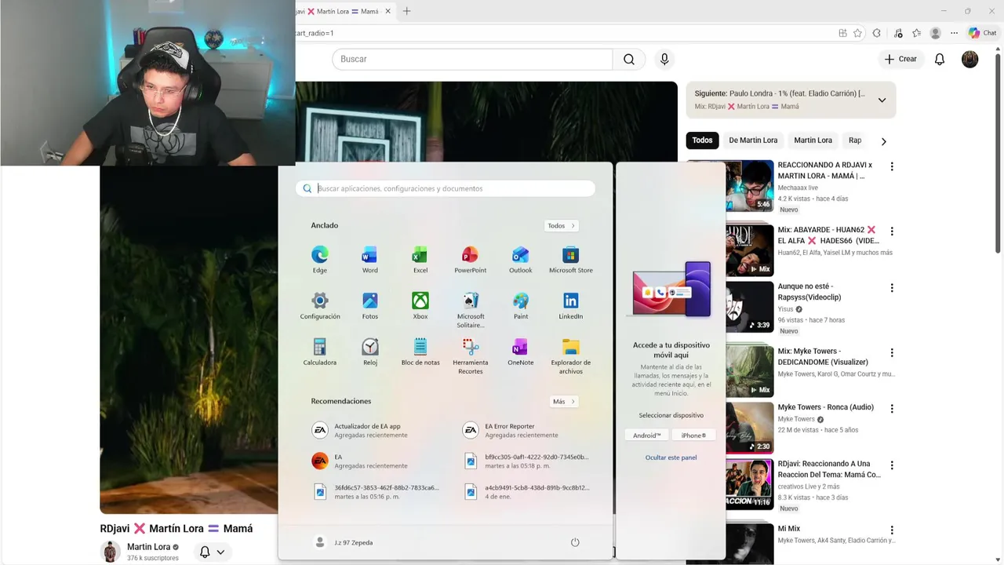Viewport: 1004px width, 565px height.
Task: Launch the Calculadora app
Action: pyautogui.click(x=320, y=352)
